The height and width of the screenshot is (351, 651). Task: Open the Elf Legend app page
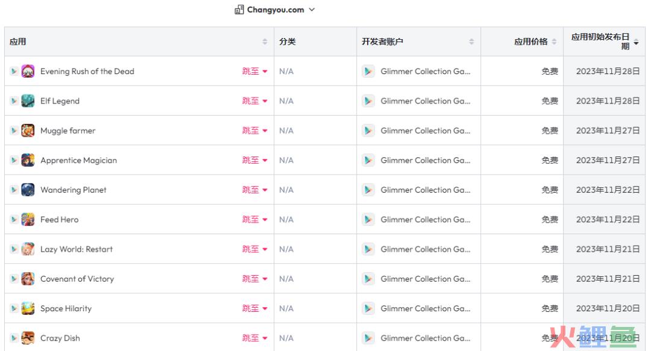pyautogui.click(x=60, y=101)
